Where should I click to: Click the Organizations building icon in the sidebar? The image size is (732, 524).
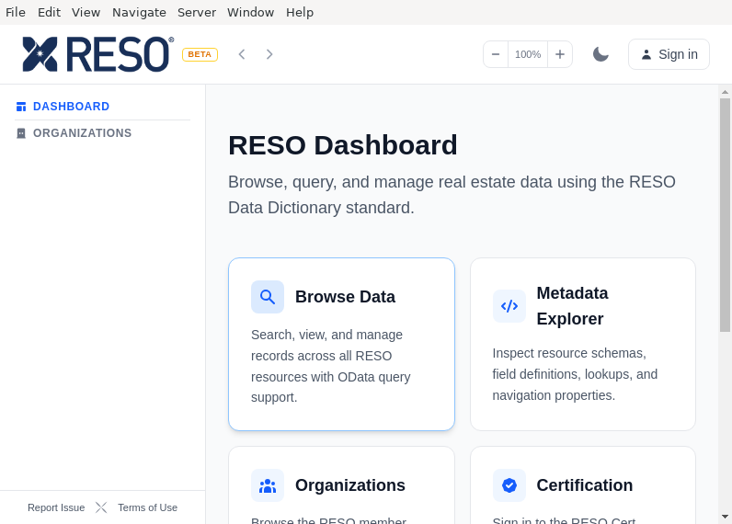pyautogui.click(x=21, y=133)
